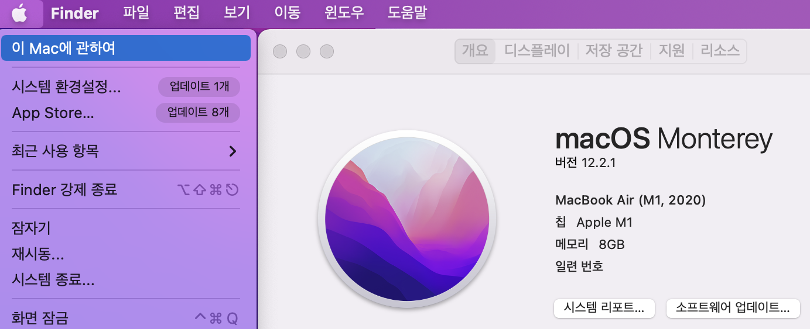Image resolution: width=810 pixels, height=329 pixels.
Task: Close the About This Mac window
Action: coord(280,51)
